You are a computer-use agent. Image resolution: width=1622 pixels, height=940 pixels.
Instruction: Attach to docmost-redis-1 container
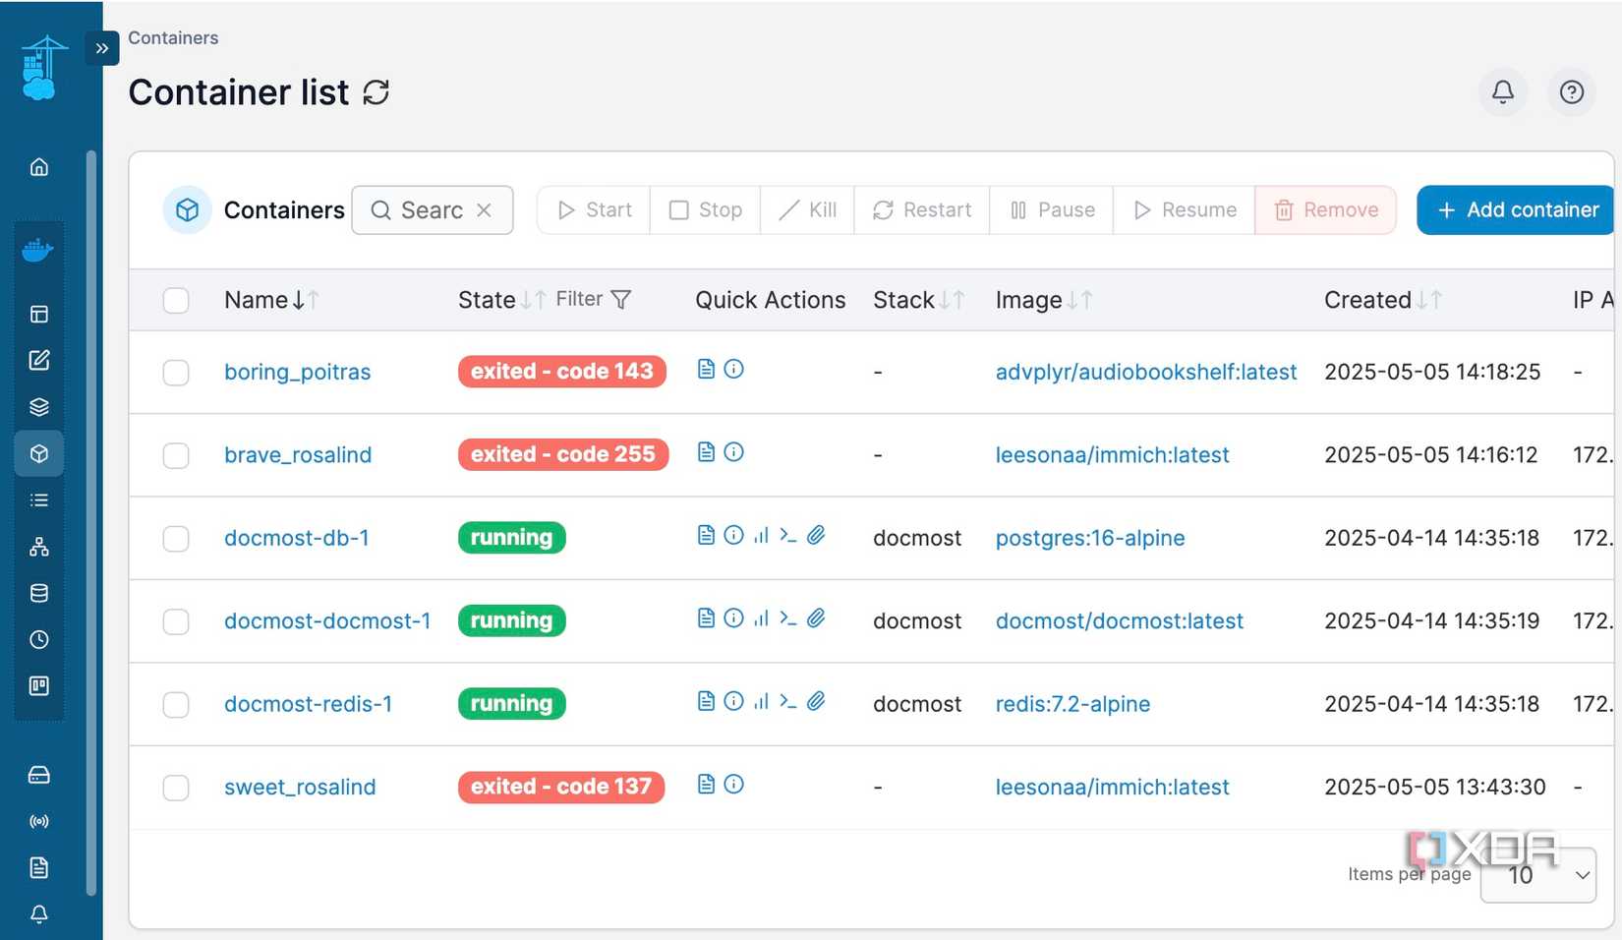816,701
